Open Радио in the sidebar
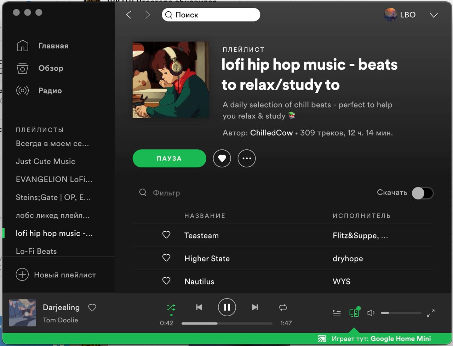Viewport: 453px width, 346px height. (x=50, y=91)
